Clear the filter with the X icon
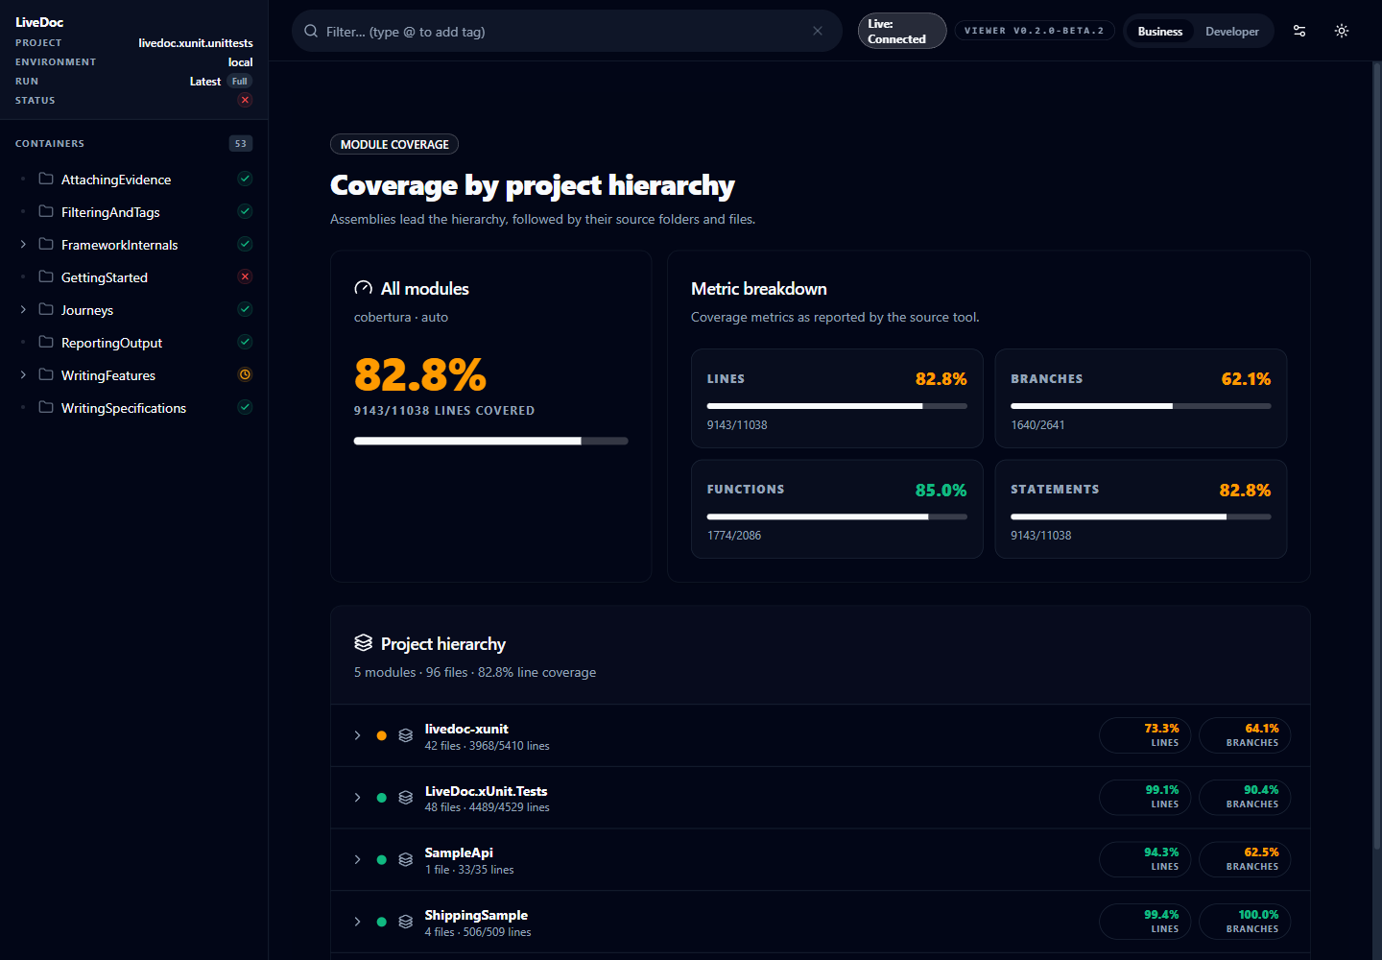 coord(818,31)
